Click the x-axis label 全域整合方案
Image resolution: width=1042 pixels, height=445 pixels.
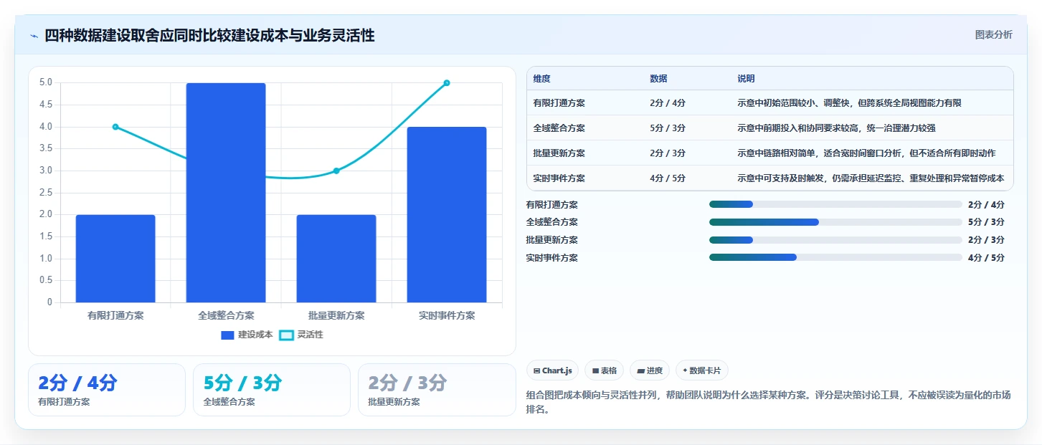tap(226, 315)
